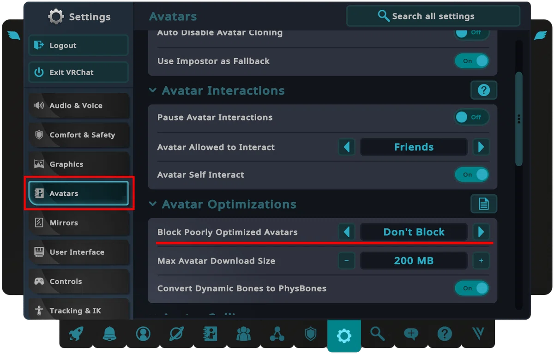Viewport: 554px width, 354px height.
Task: Increase Max Avatar Download Size with plus
Action: 481,261
